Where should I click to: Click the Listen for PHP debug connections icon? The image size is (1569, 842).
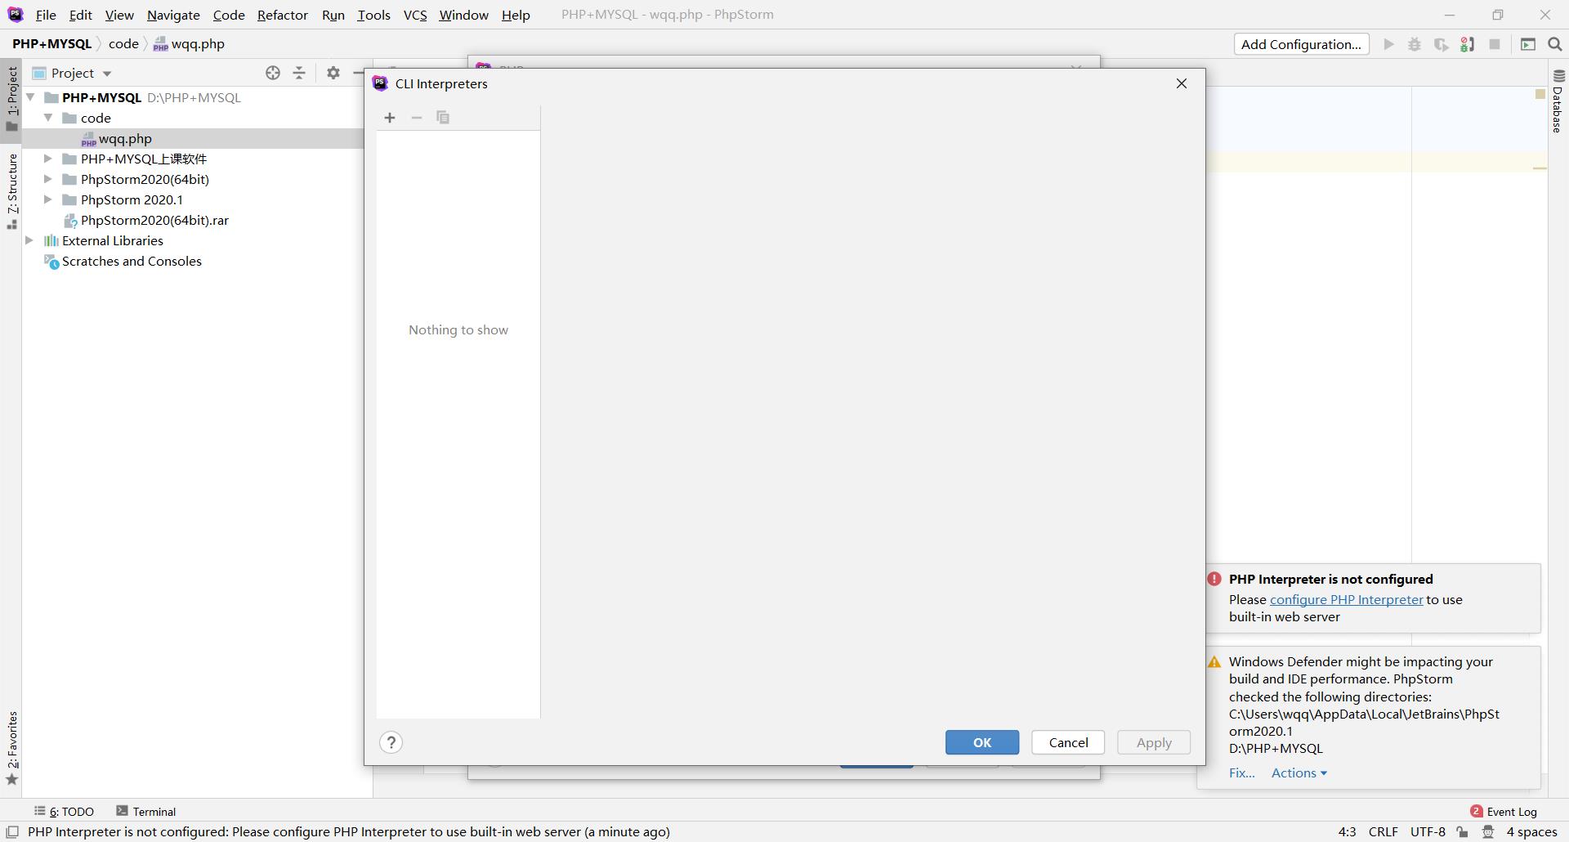(1468, 44)
